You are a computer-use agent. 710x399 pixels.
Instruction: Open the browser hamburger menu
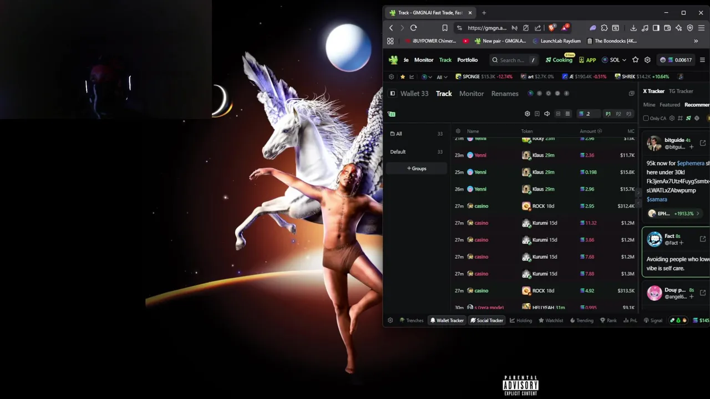[702, 28]
